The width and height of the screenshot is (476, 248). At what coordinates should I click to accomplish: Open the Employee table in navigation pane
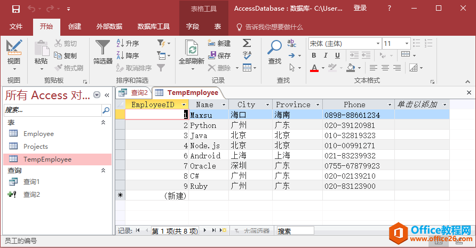pyautogui.click(x=38, y=134)
